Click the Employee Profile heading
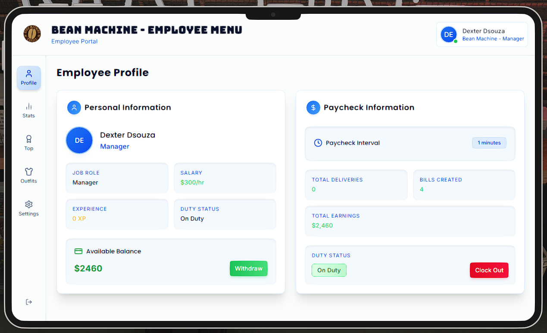Screen dimensions: 547x333 point(103,72)
